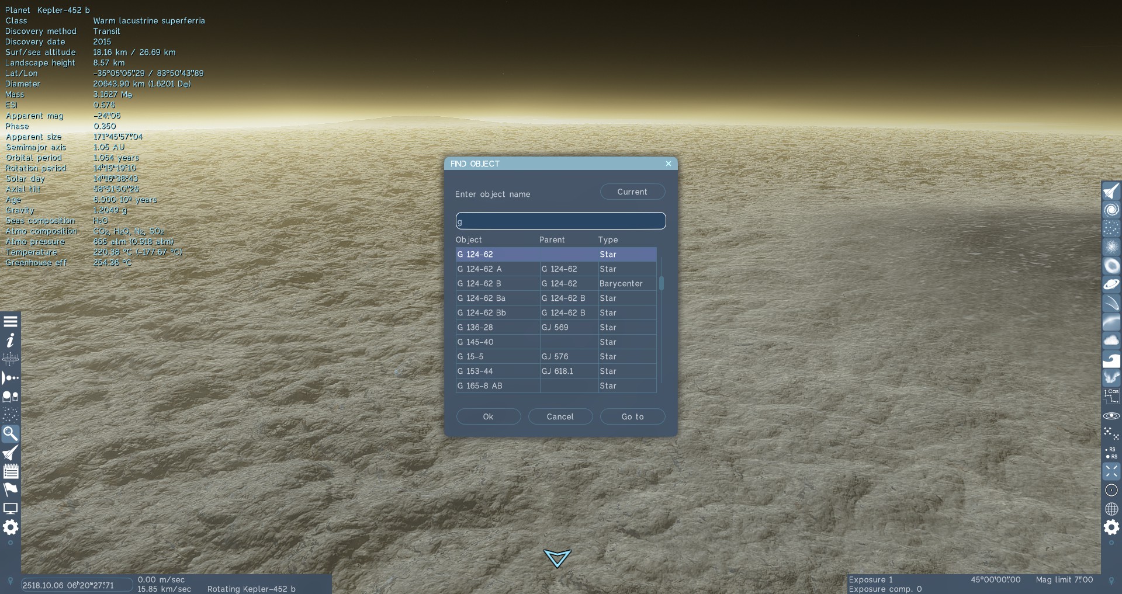Toggle orbits display icon
Image resolution: width=1122 pixels, height=594 pixels.
point(1111,415)
